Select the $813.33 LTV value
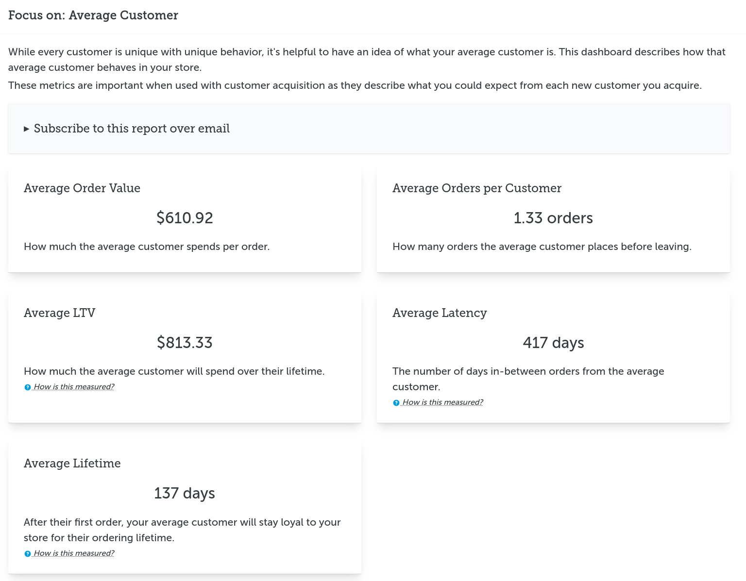746x581 pixels. click(x=185, y=343)
